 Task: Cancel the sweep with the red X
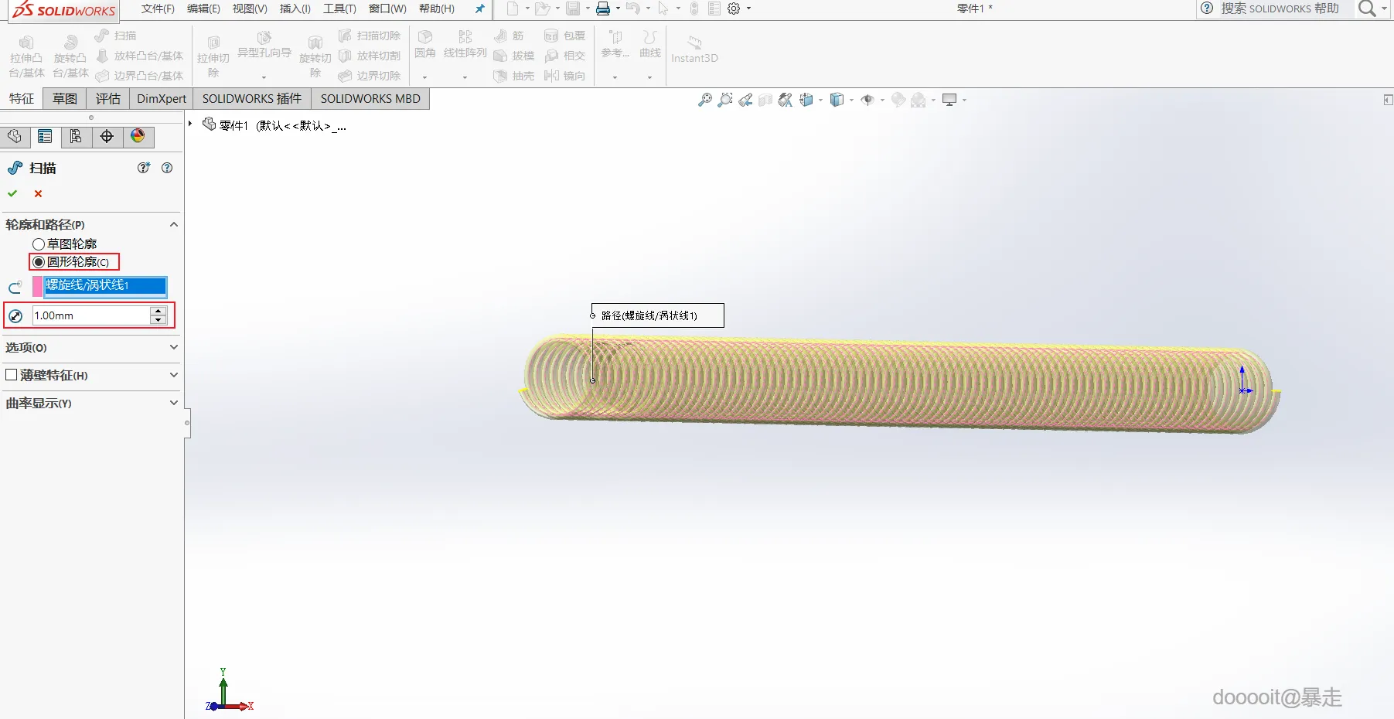38,193
